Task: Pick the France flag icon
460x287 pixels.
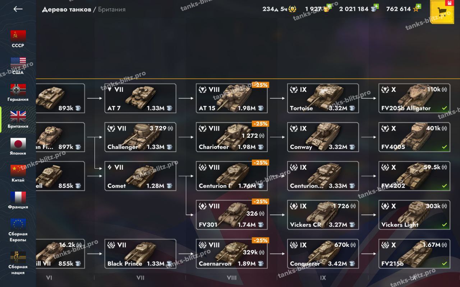Action: click(x=18, y=197)
